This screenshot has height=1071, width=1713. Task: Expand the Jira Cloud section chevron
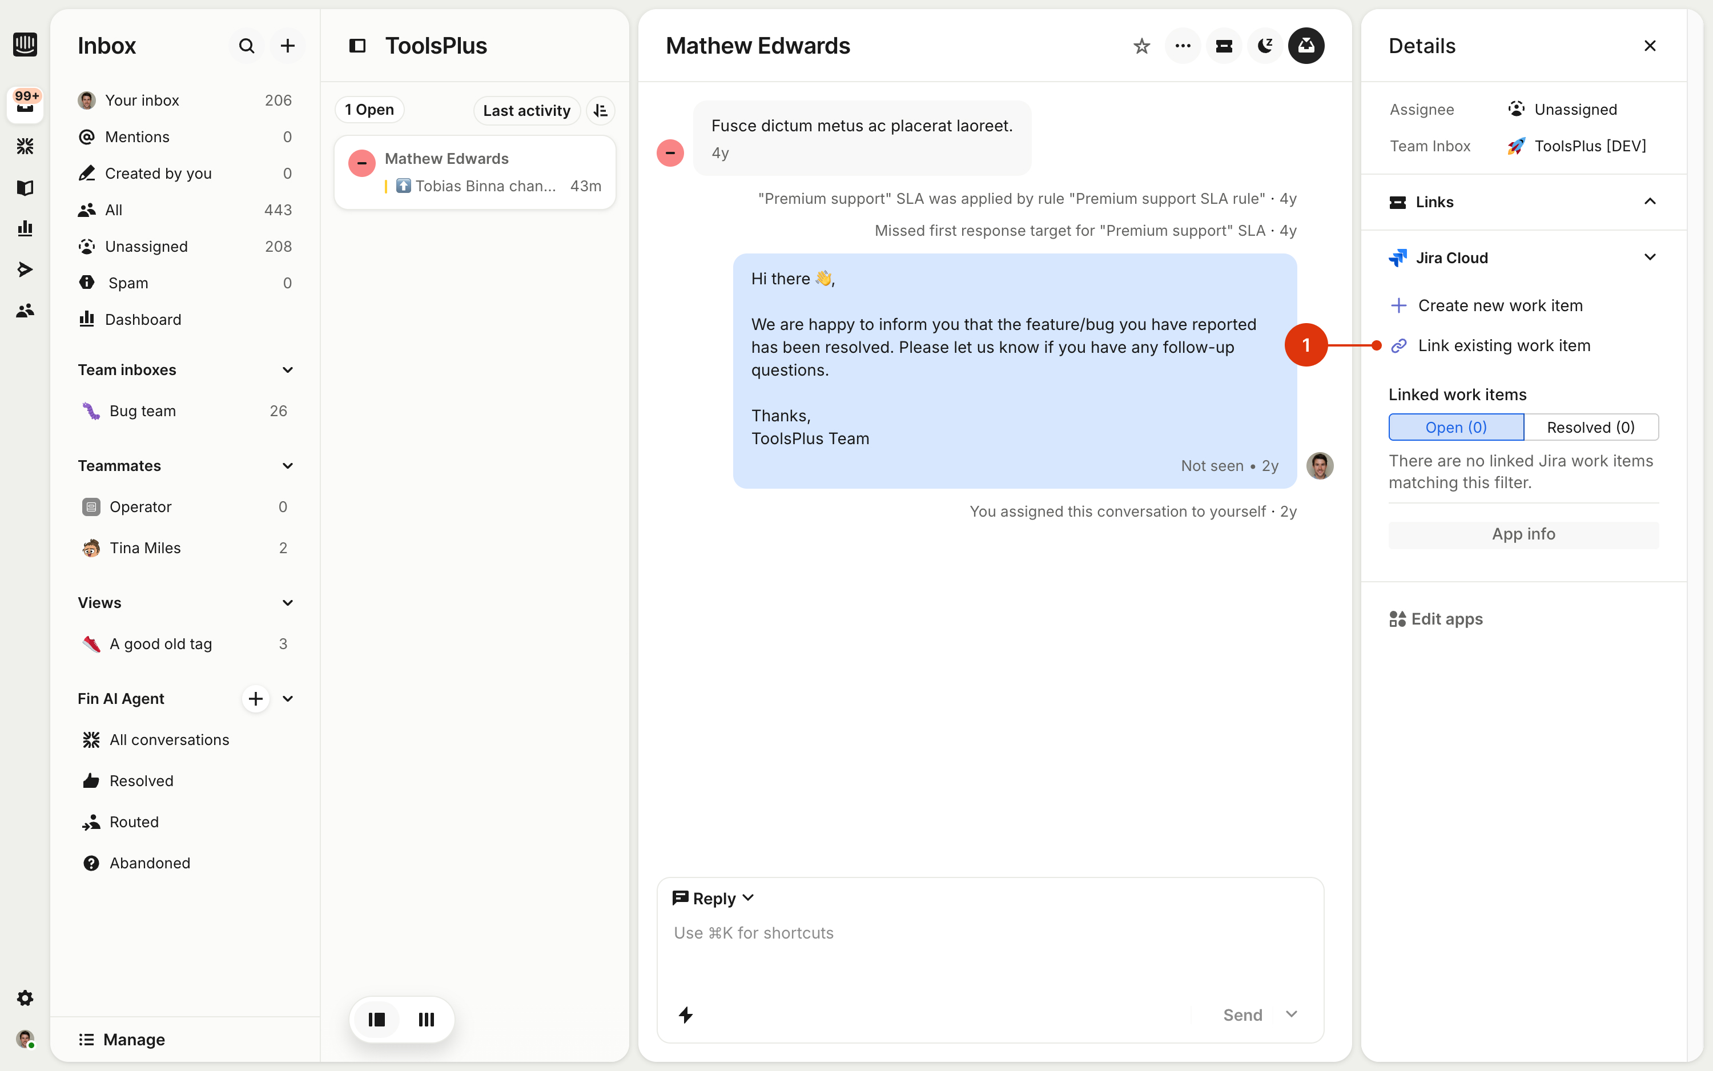(1649, 257)
